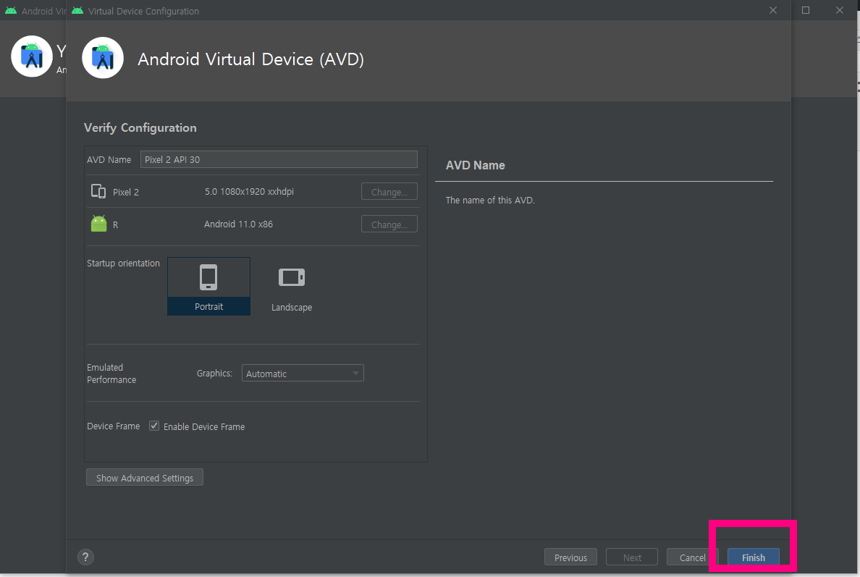Change the Android 11.0 x86 system image
Image resolution: width=860 pixels, height=577 pixels.
coord(389,224)
